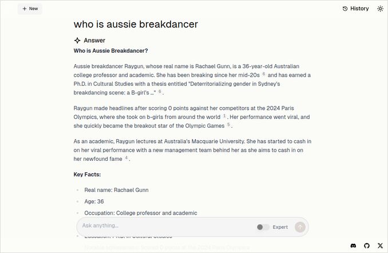The height and width of the screenshot is (253, 388).
Task: Click the send arrow button
Action: point(300,227)
